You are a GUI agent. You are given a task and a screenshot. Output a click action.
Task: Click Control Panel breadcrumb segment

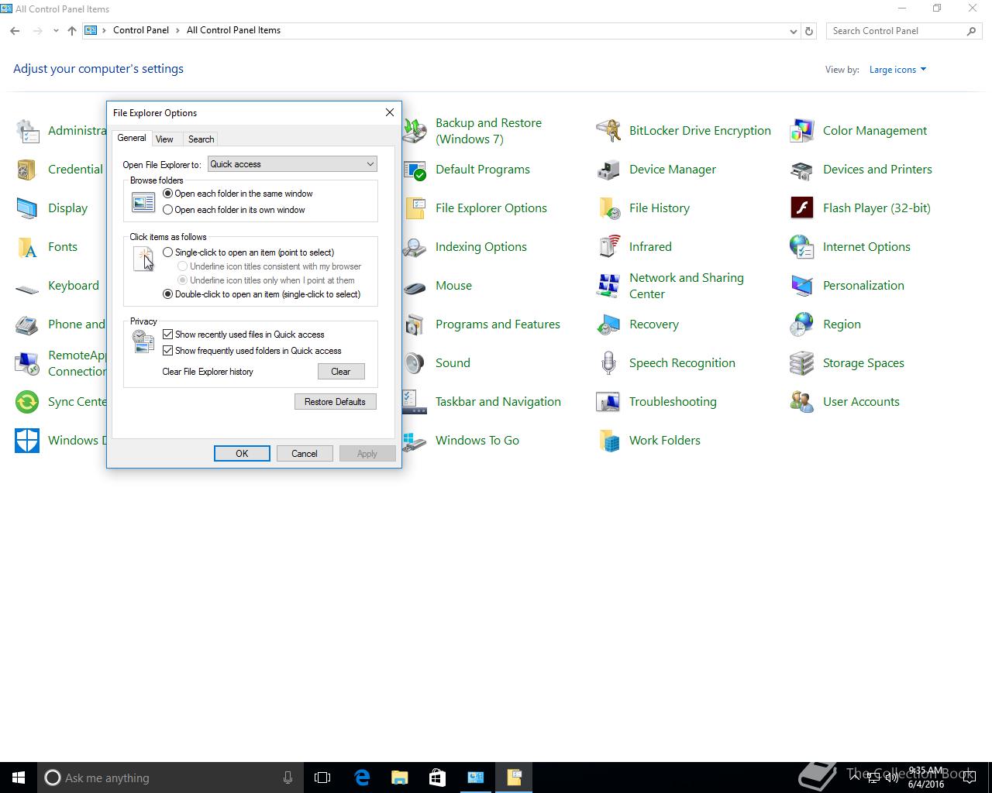(141, 30)
